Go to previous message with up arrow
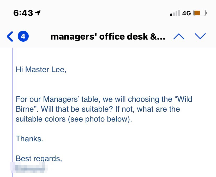 click(x=179, y=36)
